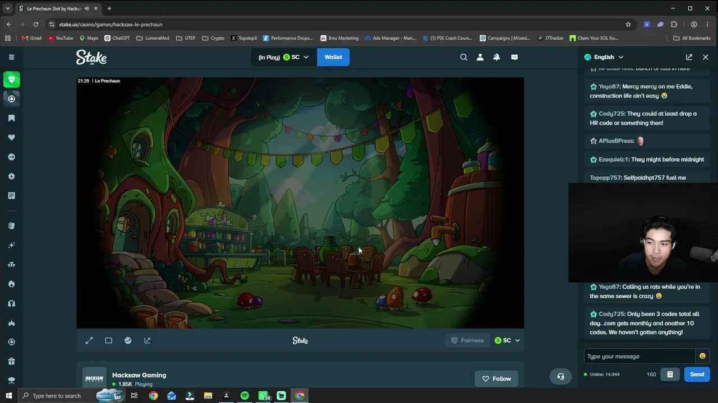Open Chrome profile avatar menu
This screenshot has height=403, width=718.
[694, 25]
